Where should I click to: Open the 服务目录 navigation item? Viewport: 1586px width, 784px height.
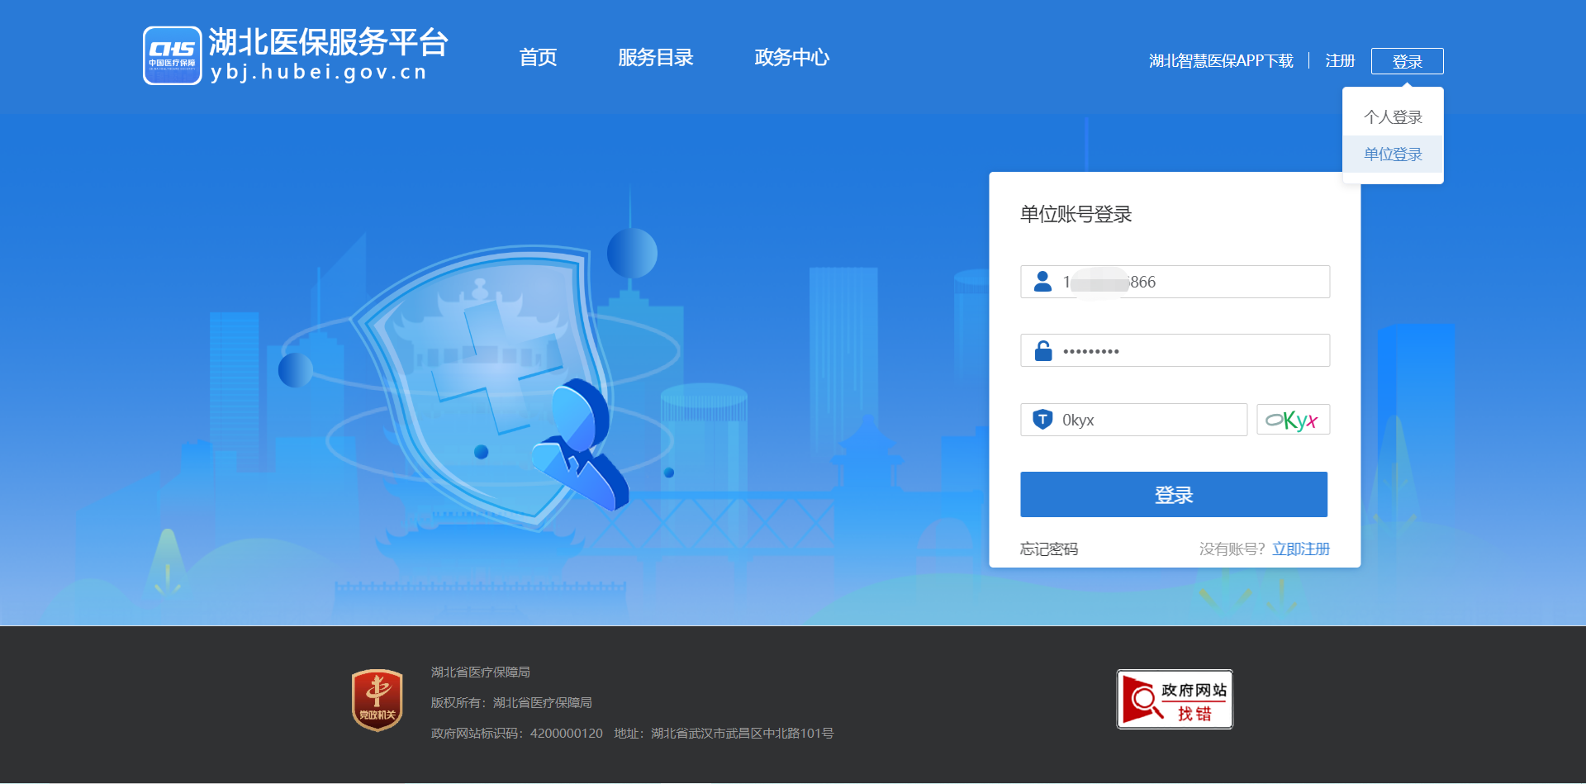pos(655,58)
